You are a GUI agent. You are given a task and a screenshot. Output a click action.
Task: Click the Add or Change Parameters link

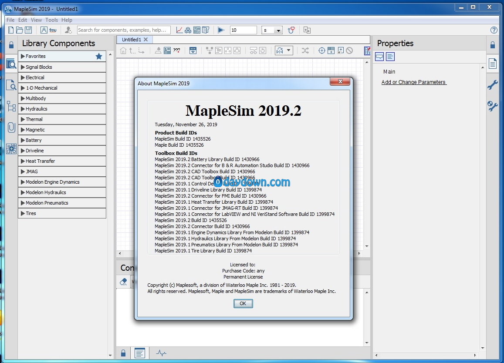tap(414, 82)
